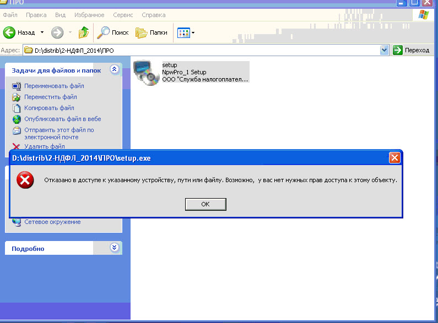Open the Back button history dropdown arrow
The image size is (438, 323).
click(42, 32)
